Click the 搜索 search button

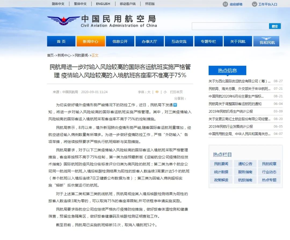275,26
